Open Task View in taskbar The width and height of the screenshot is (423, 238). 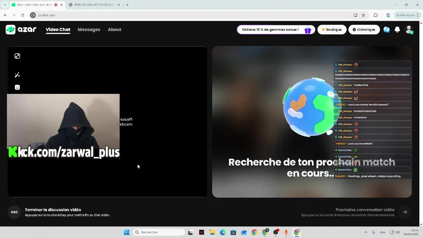point(191,232)
